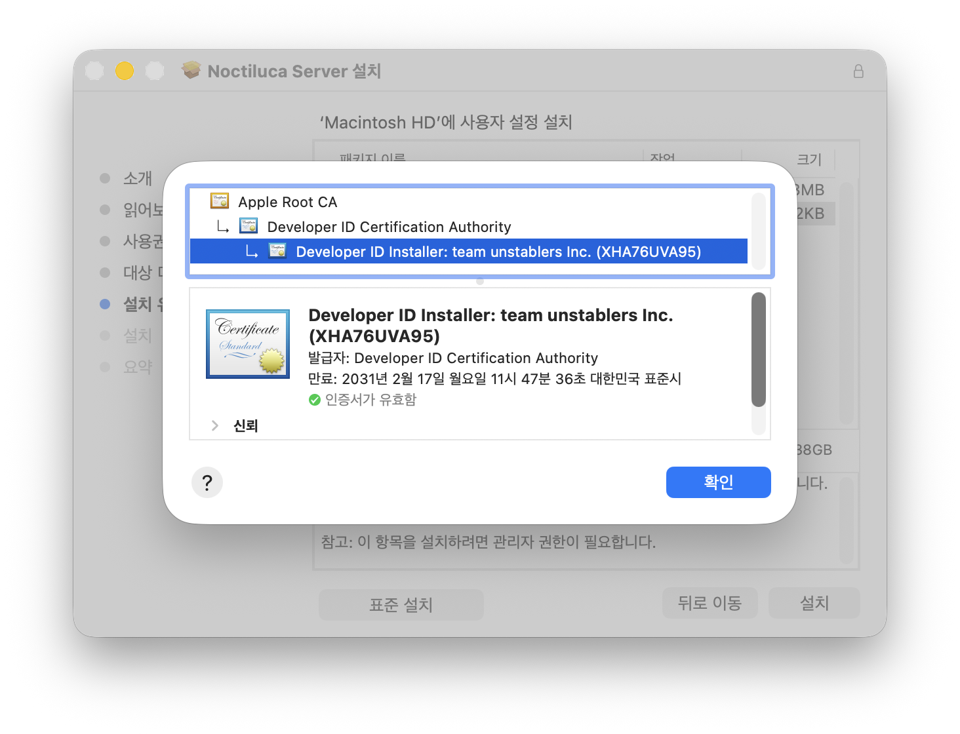Click the certificate icon in the highlighted Installer row
Image resolution: width=960 pixels, height=734 pixels.
277,250
